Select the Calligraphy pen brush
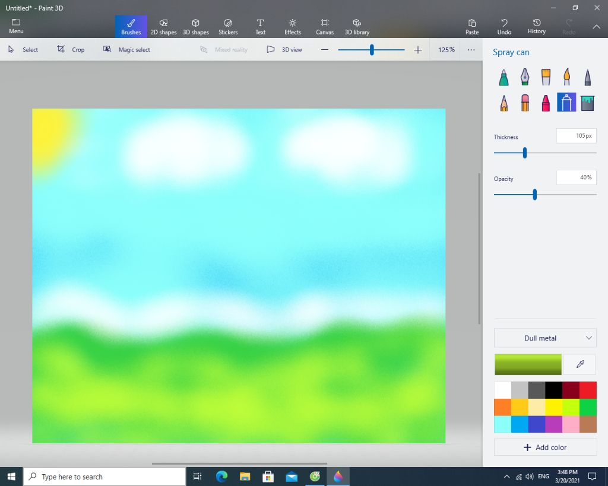 point(525,77)
